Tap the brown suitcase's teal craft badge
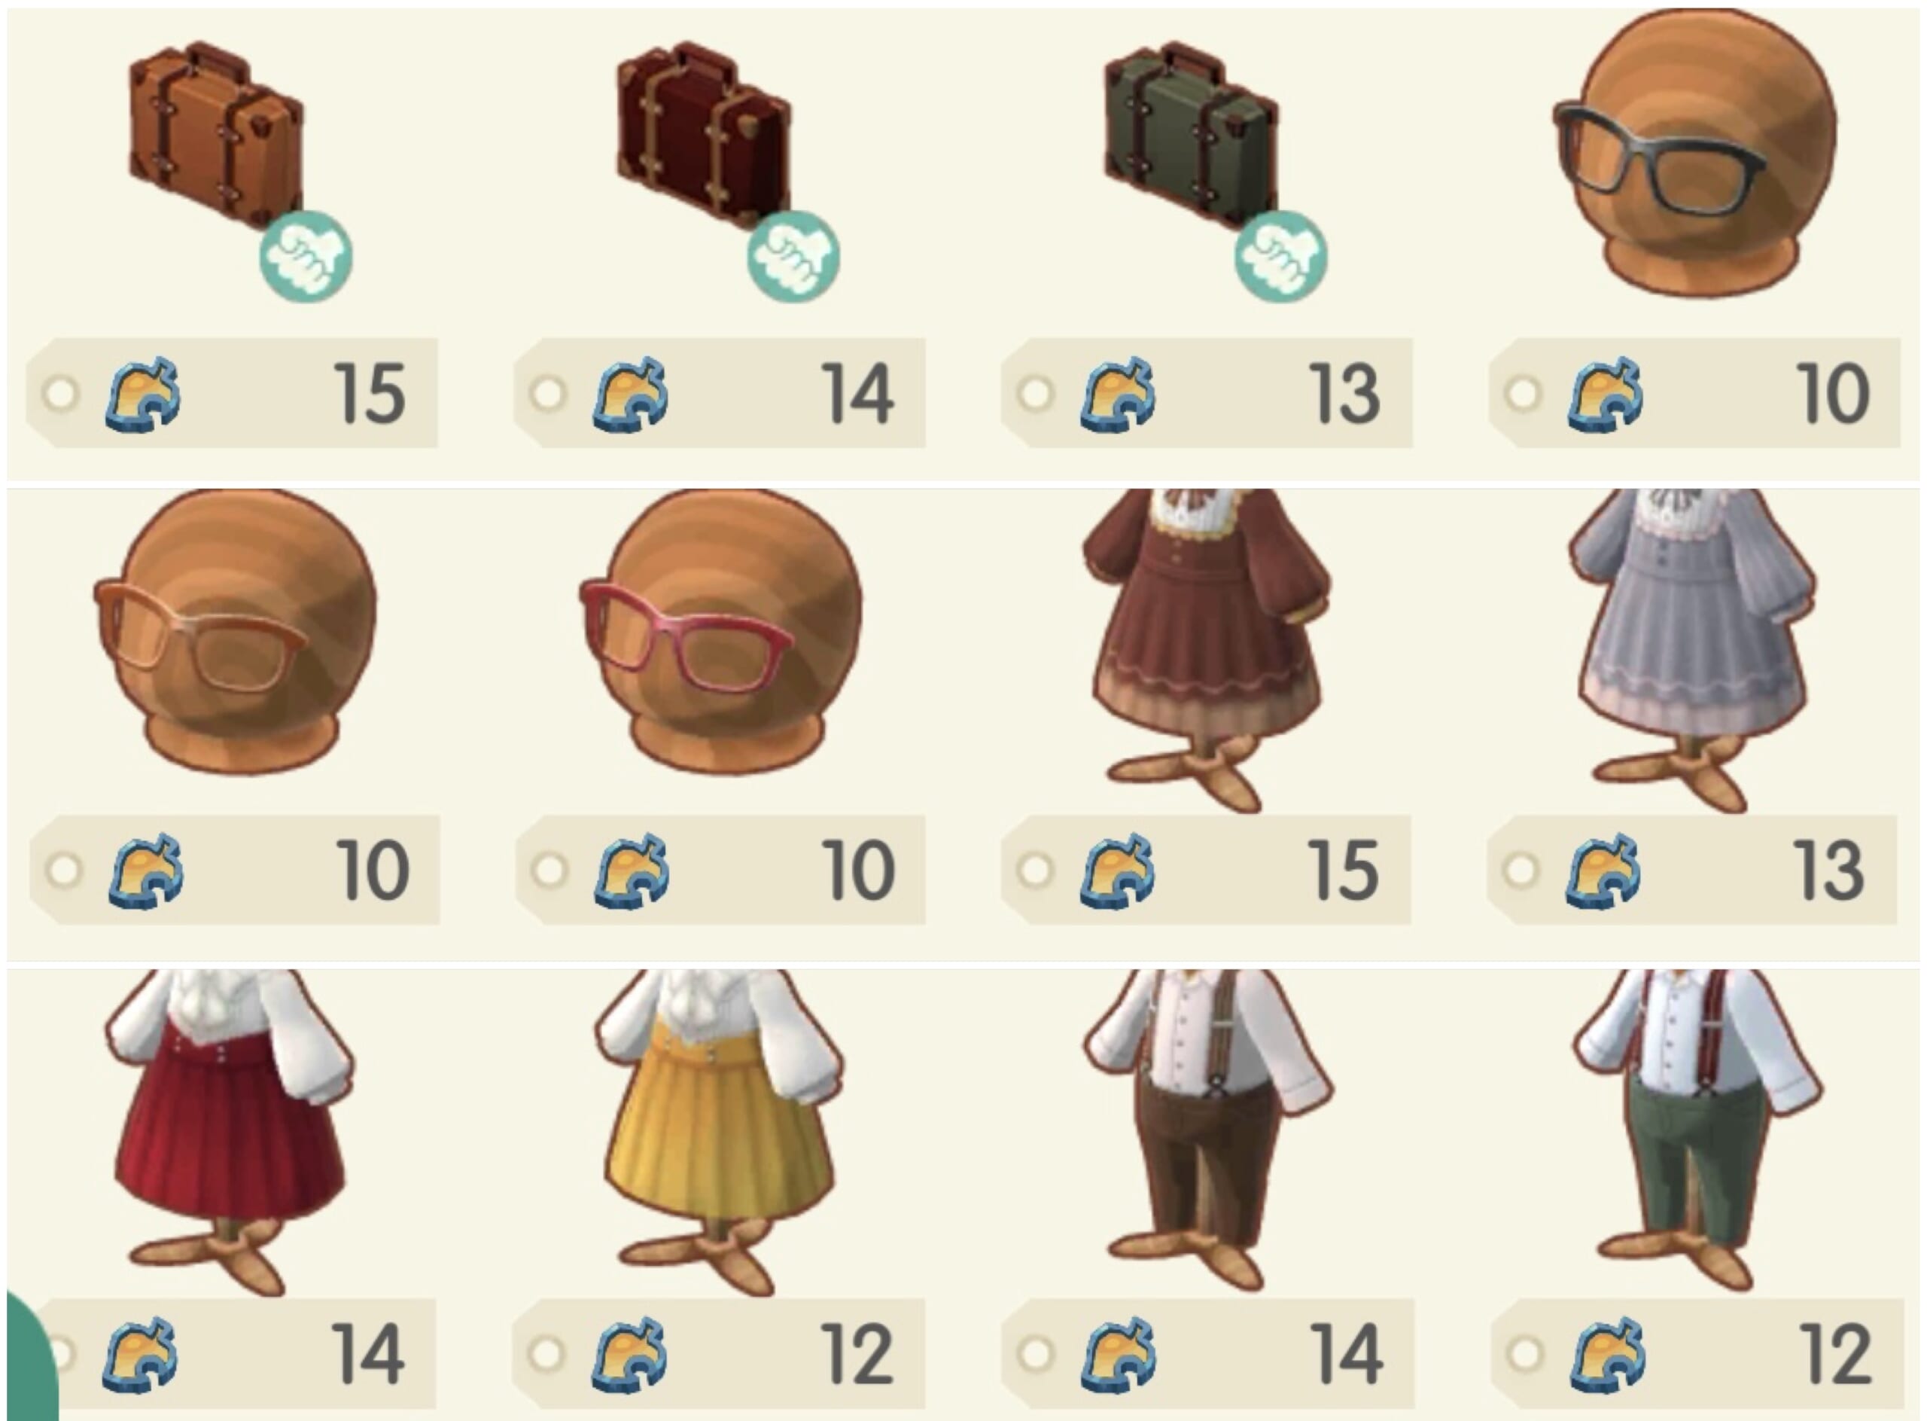1927x1421 pixels. (x=306, y=256)
